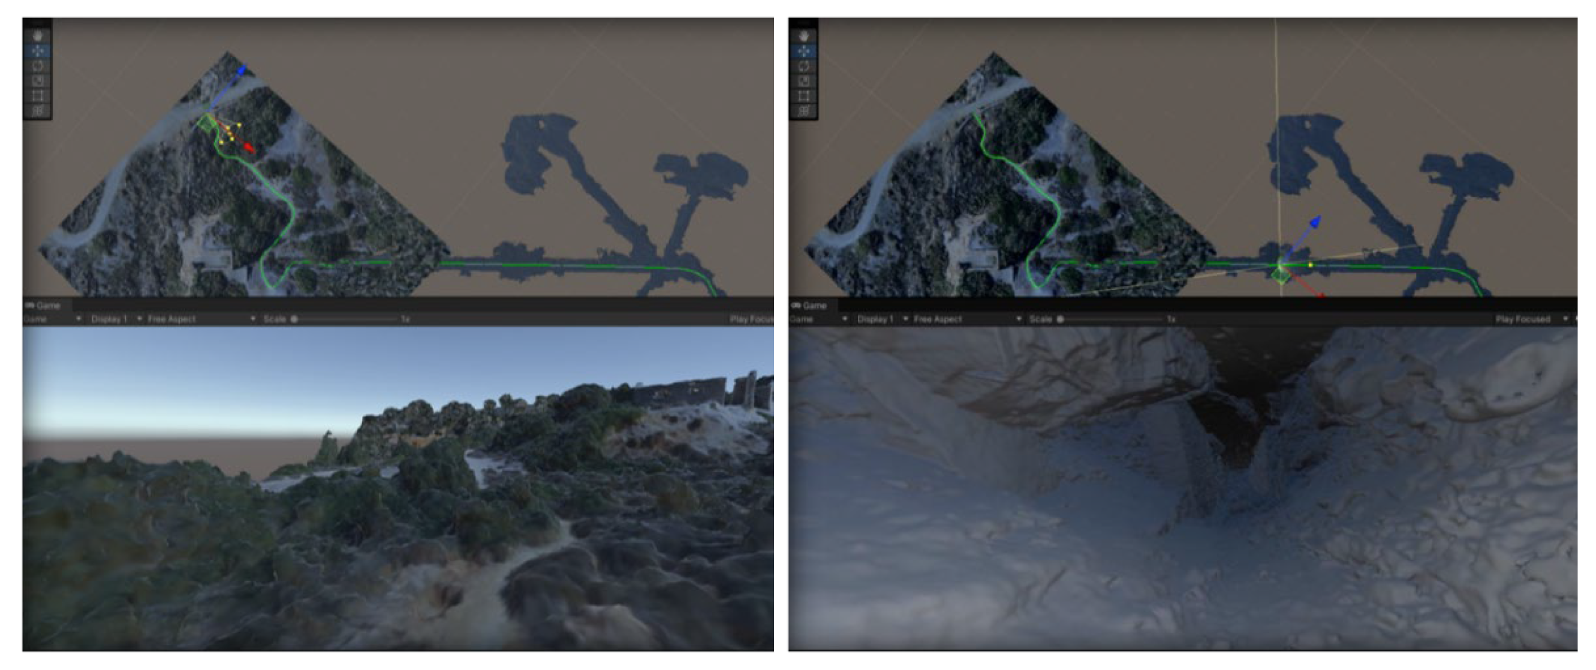The width and height of the screenshot is (1596, 670).
Task: Open Game view mode dropdown on left panel
Action: [52, 319]
